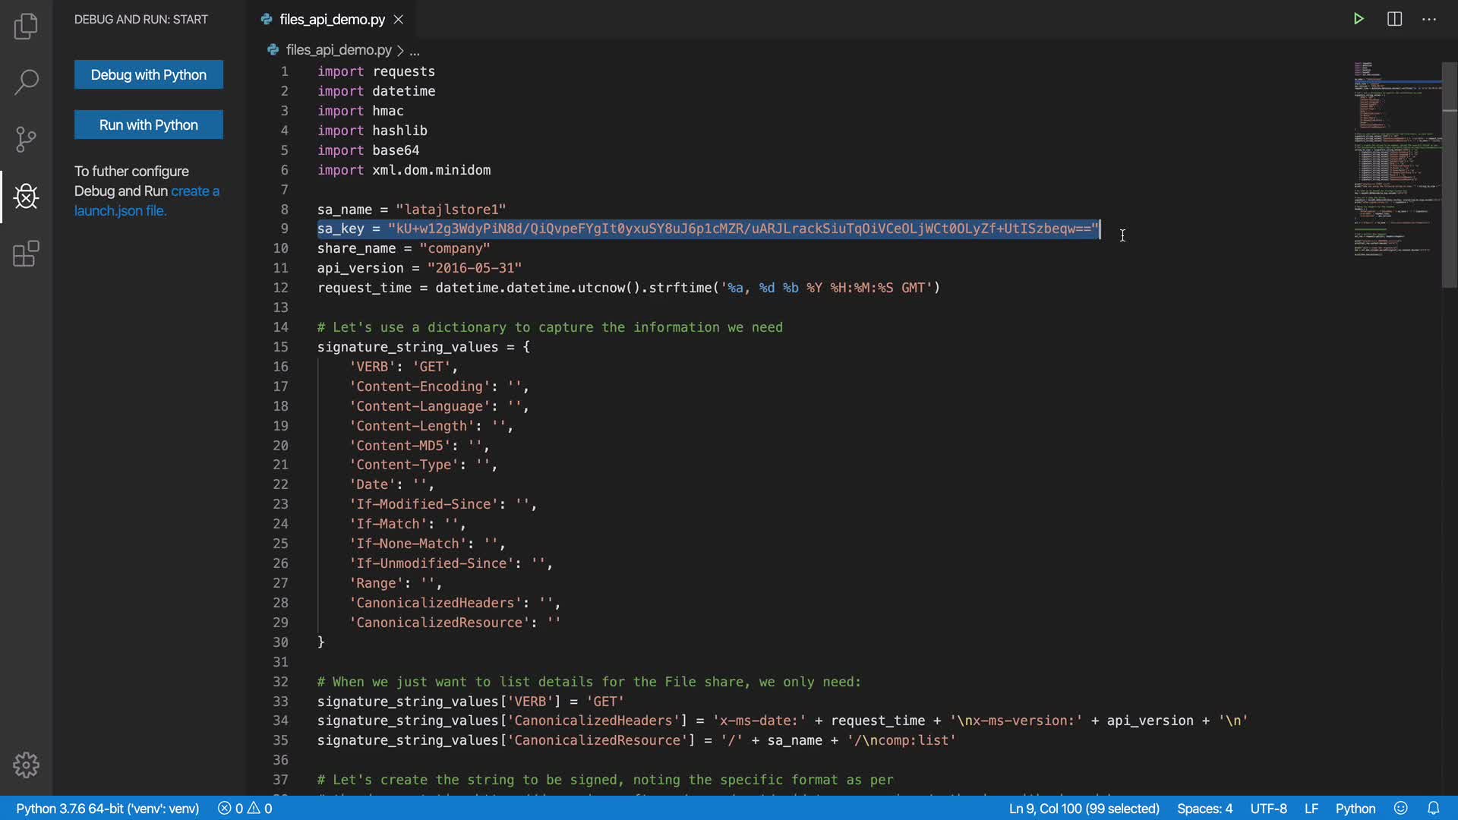Click the feedback smiley icon
The height and width of the screenshot is (820, 1458).
point(1401,809)
